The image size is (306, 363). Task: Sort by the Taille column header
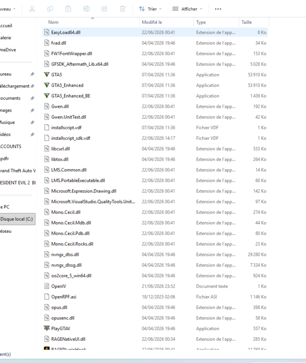(246, 22)
